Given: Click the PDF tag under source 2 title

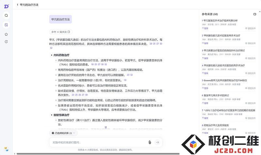Looking at the screenshot, I should 204,40.
